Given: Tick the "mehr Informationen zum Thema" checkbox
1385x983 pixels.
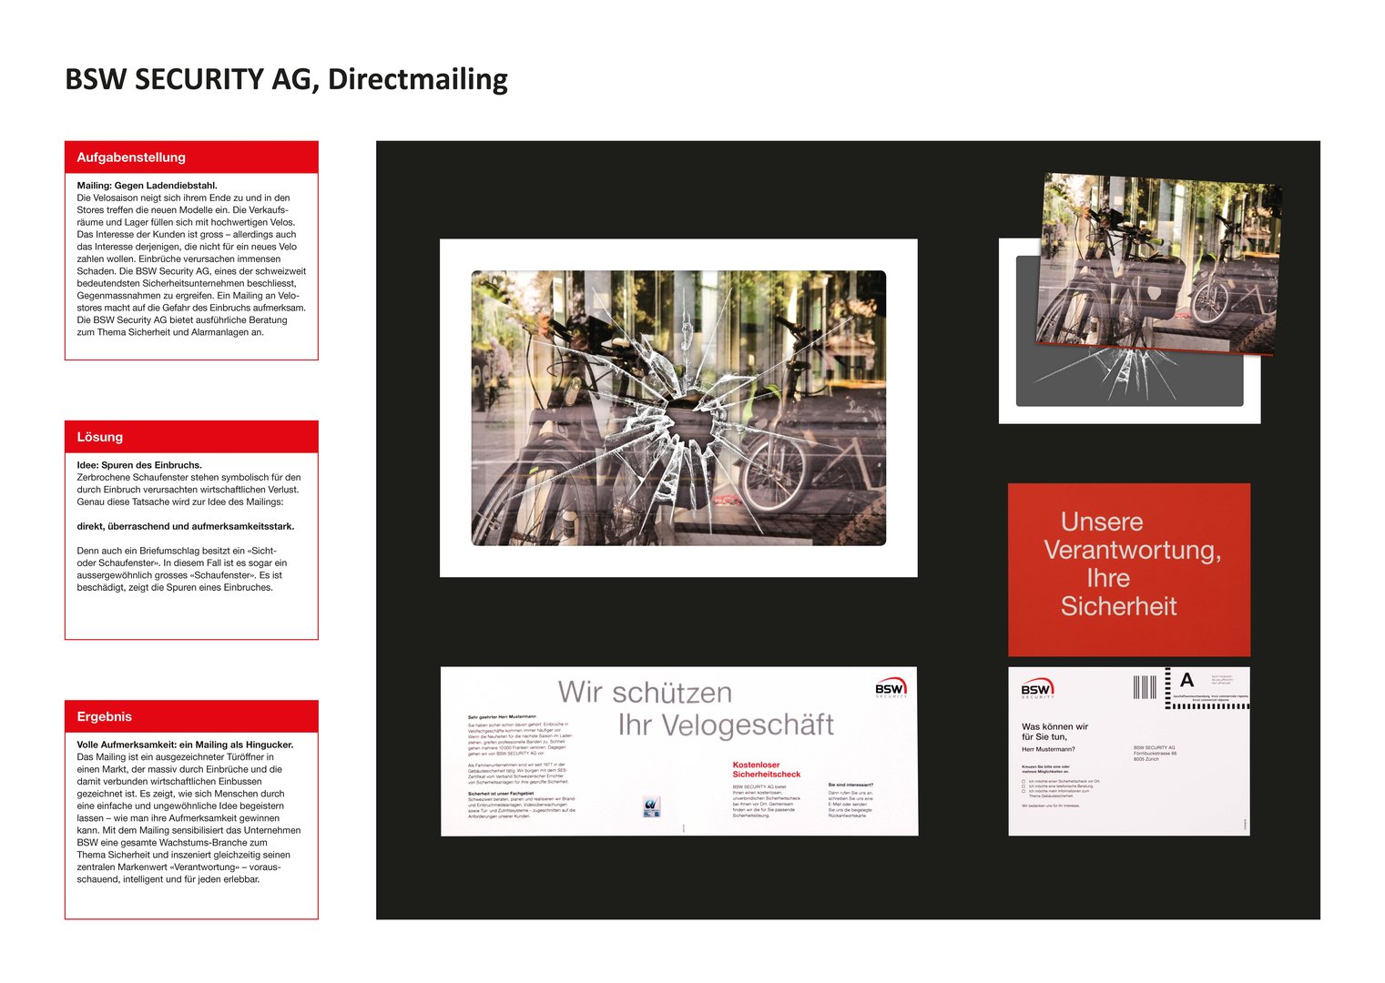Looking at the screenshot, I should (x=1023, y=792).
